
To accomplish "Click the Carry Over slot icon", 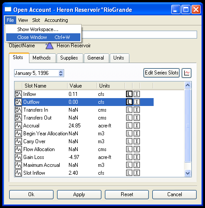I will 18,141.
